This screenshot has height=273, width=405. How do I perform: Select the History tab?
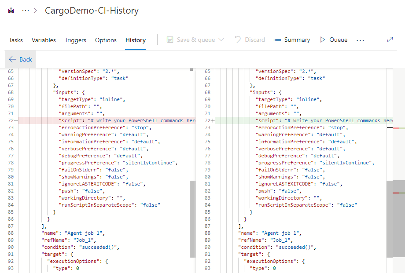pyautogui.click(x=135, y=40)
